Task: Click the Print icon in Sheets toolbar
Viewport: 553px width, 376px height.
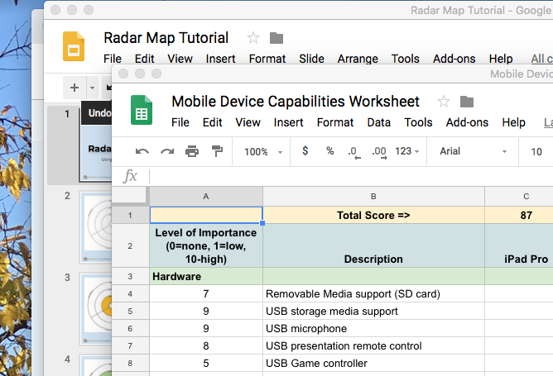Action: point(192,151)
